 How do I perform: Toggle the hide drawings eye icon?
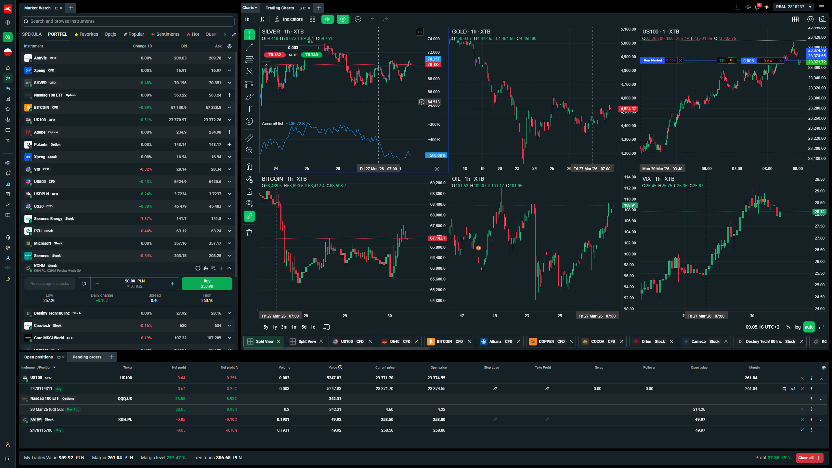pyautogui.click(x=249, y=204)
